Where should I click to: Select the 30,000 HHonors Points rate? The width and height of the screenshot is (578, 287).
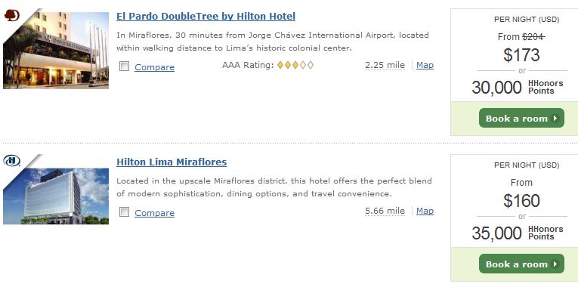click(x=518, y=88)
